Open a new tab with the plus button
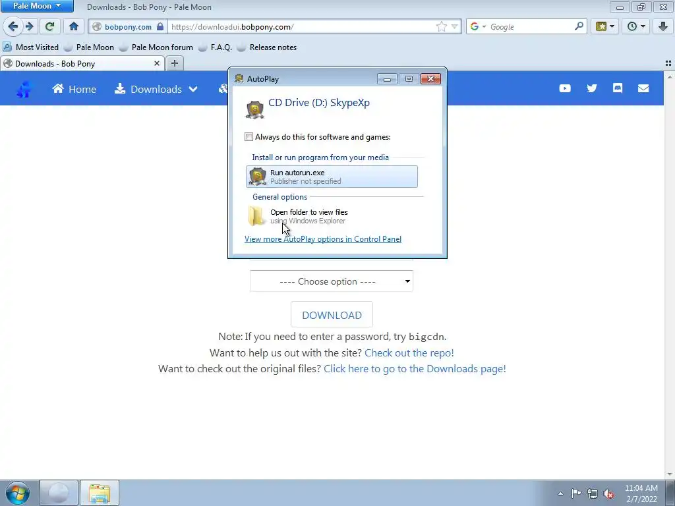 pos(174,63)
